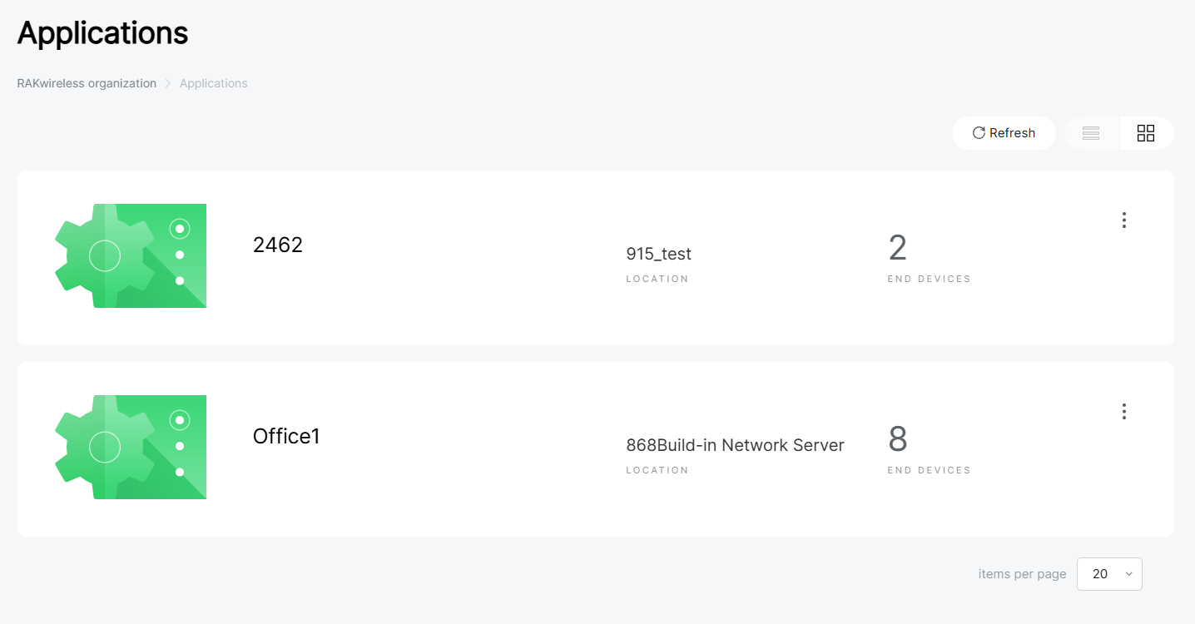Click the Refresh button
Viewport: 1195px width, 624px height.
tap(1004, 133)
